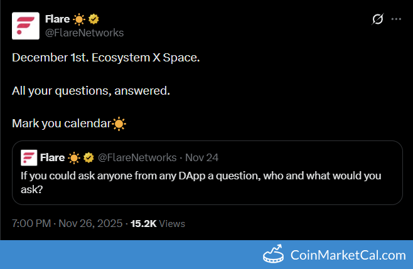The image size is (413, 269).
Task: Click the sun emoji in quoted tweet header
Action: [x=75, y=157]
